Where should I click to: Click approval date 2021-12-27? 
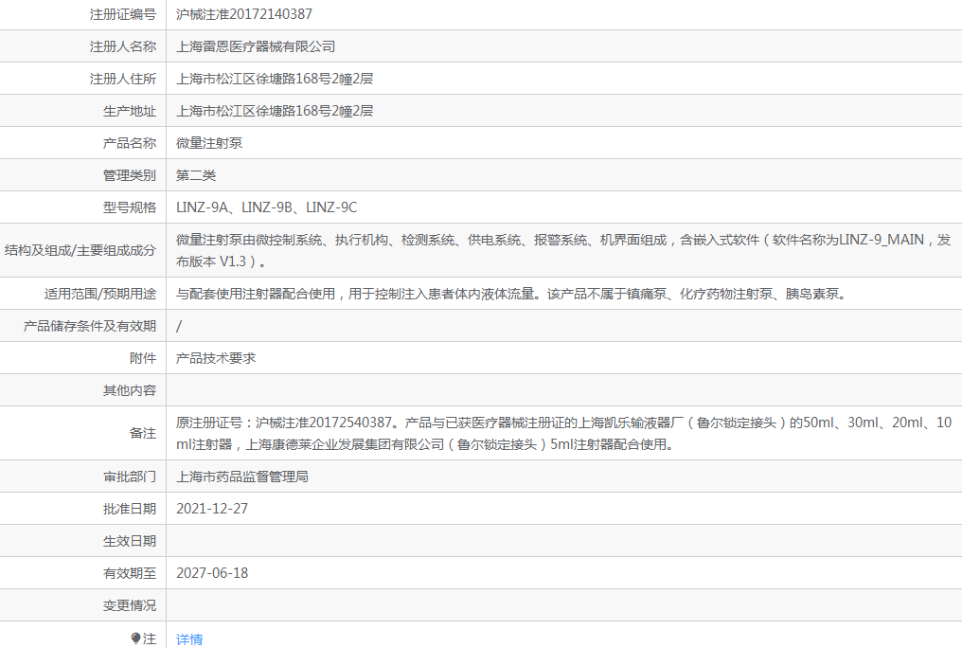(212, 509)
